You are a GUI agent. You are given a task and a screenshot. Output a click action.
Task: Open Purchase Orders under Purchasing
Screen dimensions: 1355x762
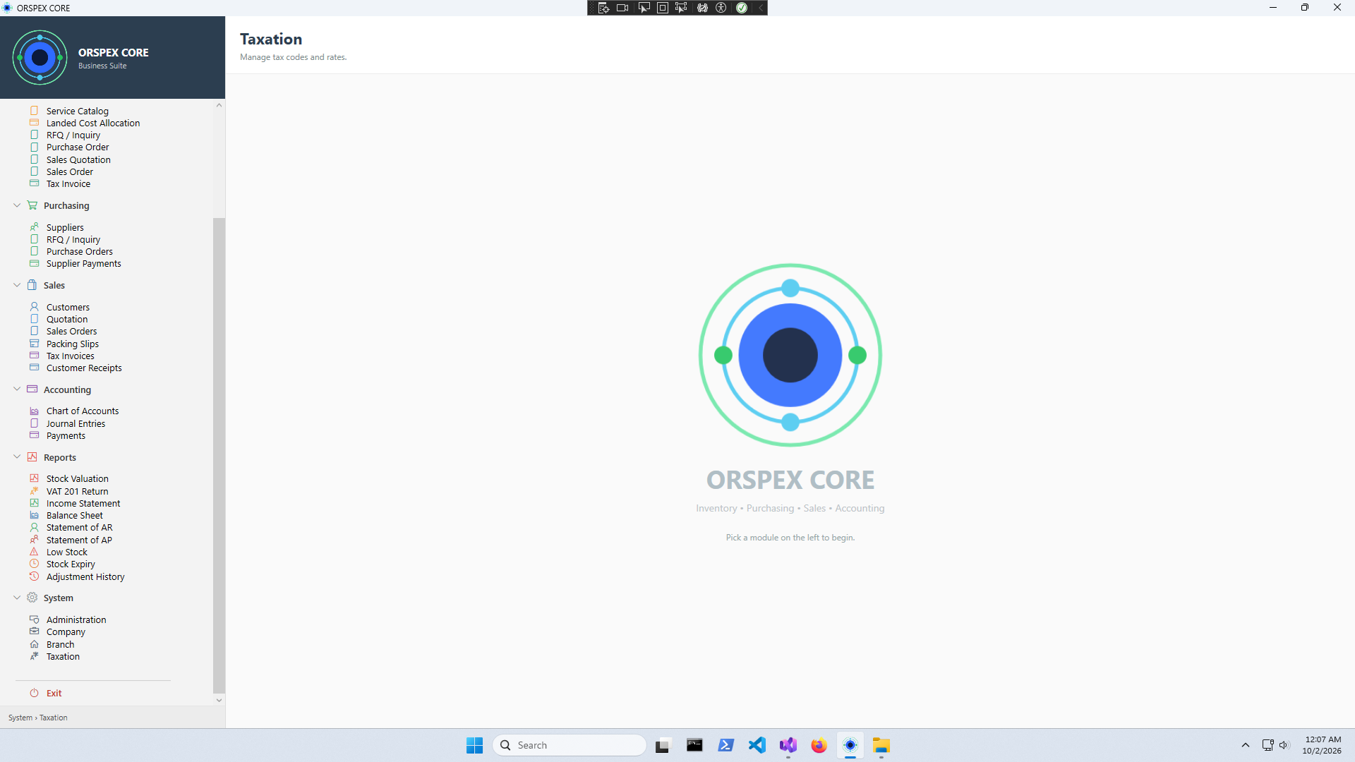[80, 251]
